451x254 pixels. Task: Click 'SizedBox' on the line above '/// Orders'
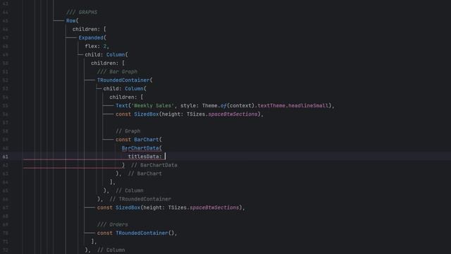coord(128,207)
